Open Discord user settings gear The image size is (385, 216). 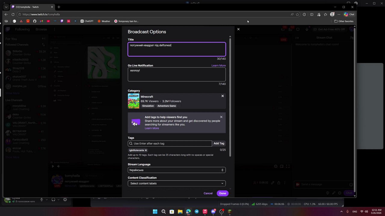(65, 199)
